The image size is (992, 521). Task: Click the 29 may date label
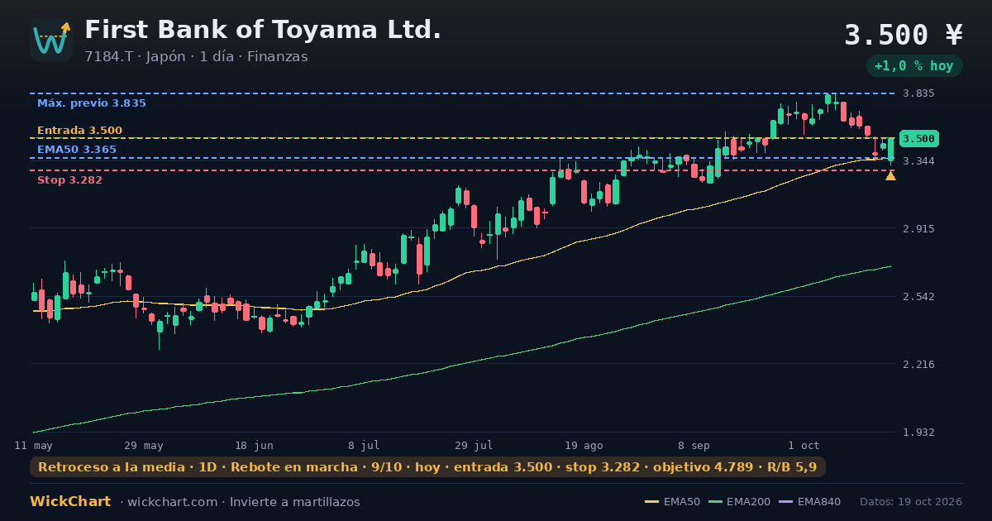[x=144, y=445]
